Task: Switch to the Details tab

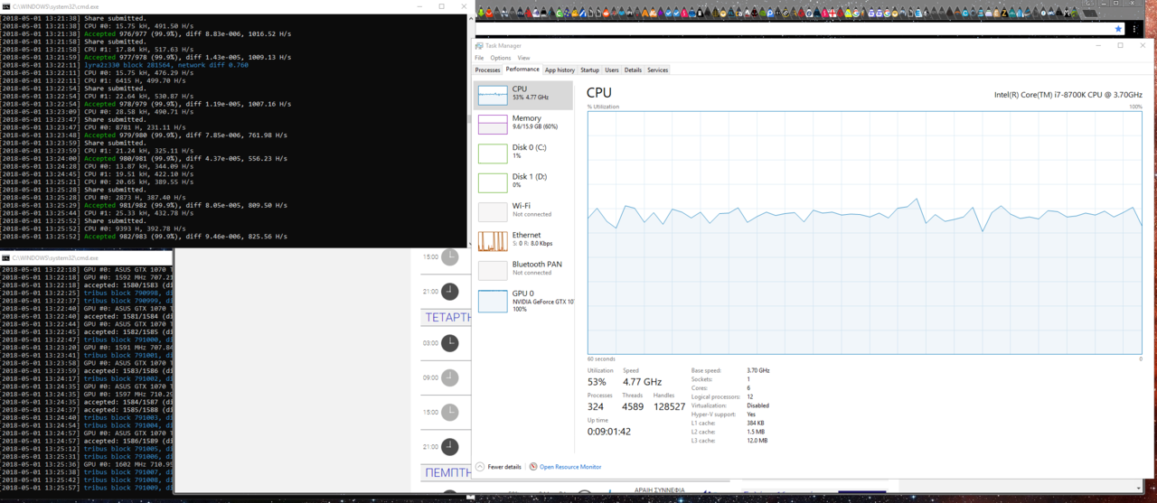Action: (633, 70)
